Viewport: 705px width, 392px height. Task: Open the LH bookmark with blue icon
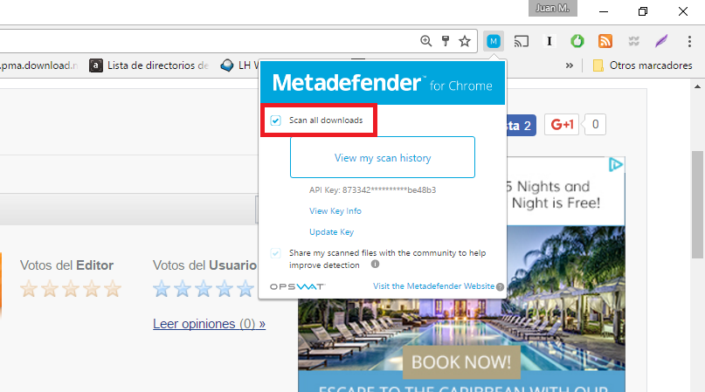(x=238, y=65)
